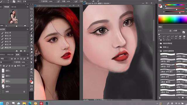Select the Eraser tool
187x105 pixels.
click(x=32, y=42)
